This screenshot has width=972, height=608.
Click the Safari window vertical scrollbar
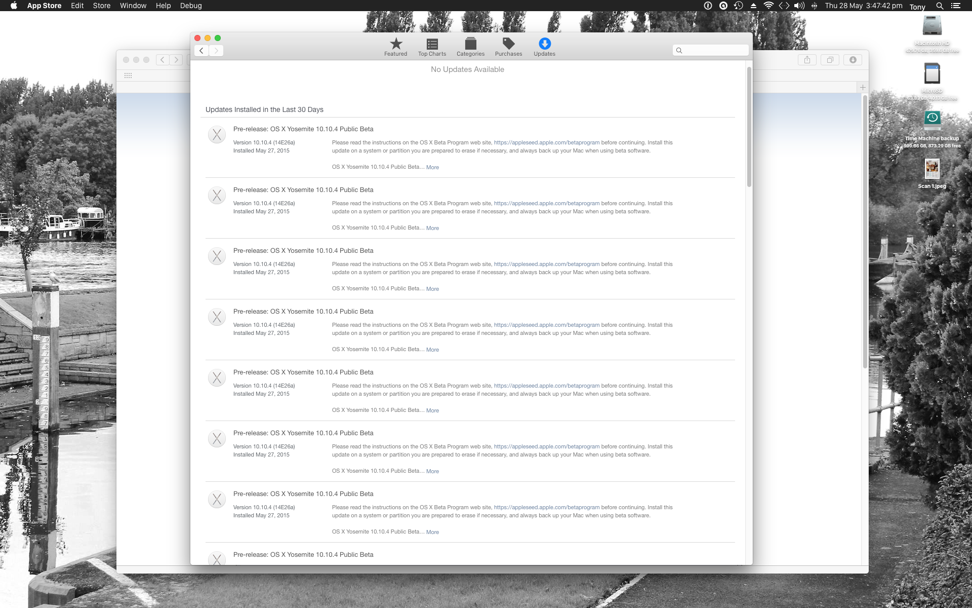(865, 231)
